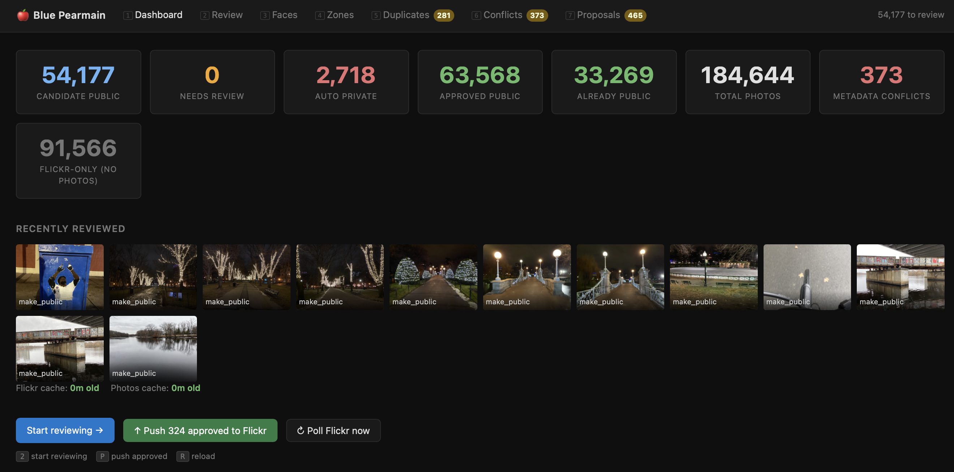Click the 373 badge on Conflicts
The height and width of the screenshot is (472, 954).
[x=537, y=16]
